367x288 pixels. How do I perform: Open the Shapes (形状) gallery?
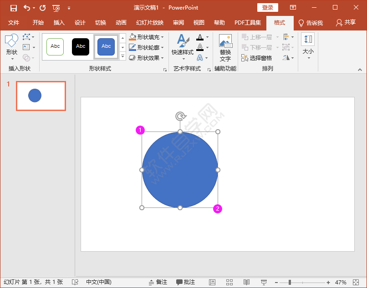[12, 46]
